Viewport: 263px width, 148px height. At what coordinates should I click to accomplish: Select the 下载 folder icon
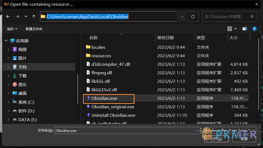(15, 76)
